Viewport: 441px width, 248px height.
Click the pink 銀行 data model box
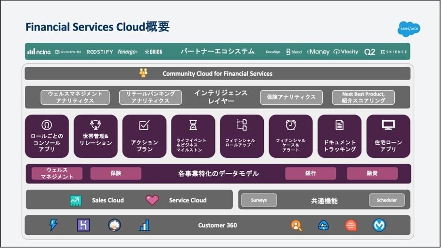pos(310,173)
